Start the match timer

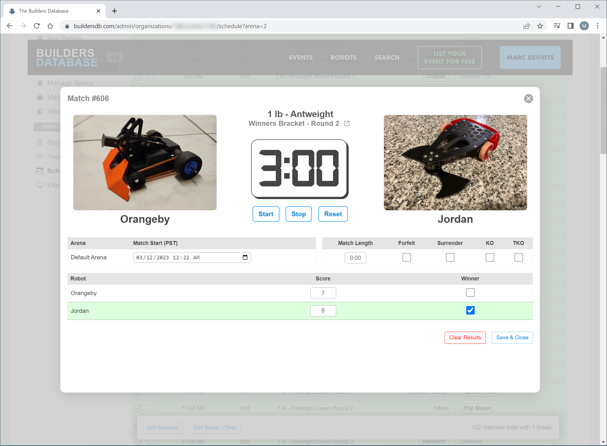click(266, 214)
